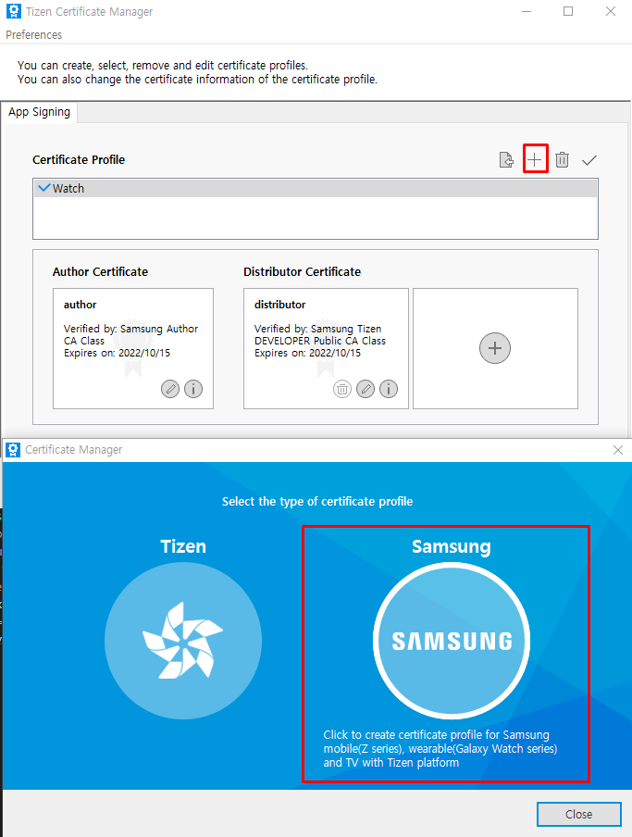Minimize the Tizen Certificate Manager window

tap(527, 11)
